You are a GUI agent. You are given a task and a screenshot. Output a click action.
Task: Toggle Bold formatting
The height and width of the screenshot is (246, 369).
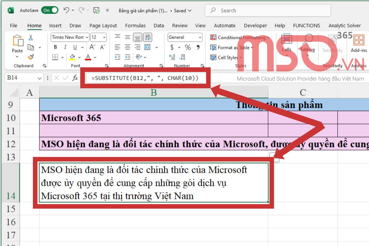coord(56,47)
